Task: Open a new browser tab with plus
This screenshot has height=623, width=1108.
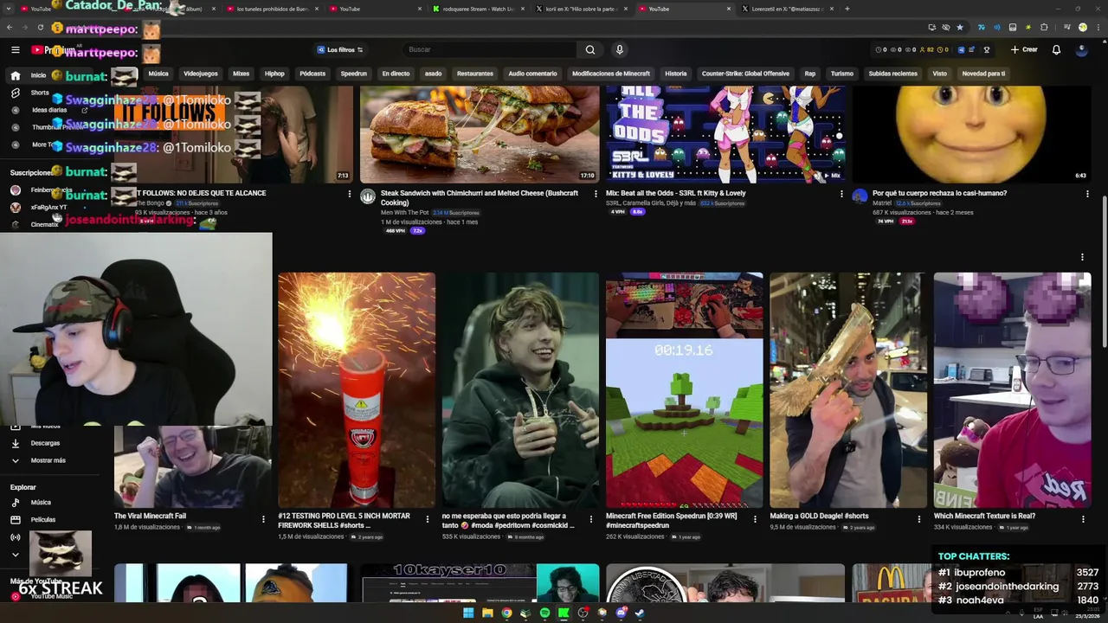Action: (847, 9)
